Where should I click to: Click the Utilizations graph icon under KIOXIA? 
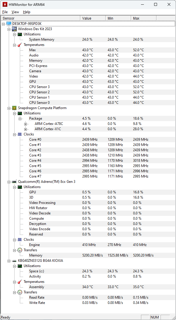coord(19,266)
